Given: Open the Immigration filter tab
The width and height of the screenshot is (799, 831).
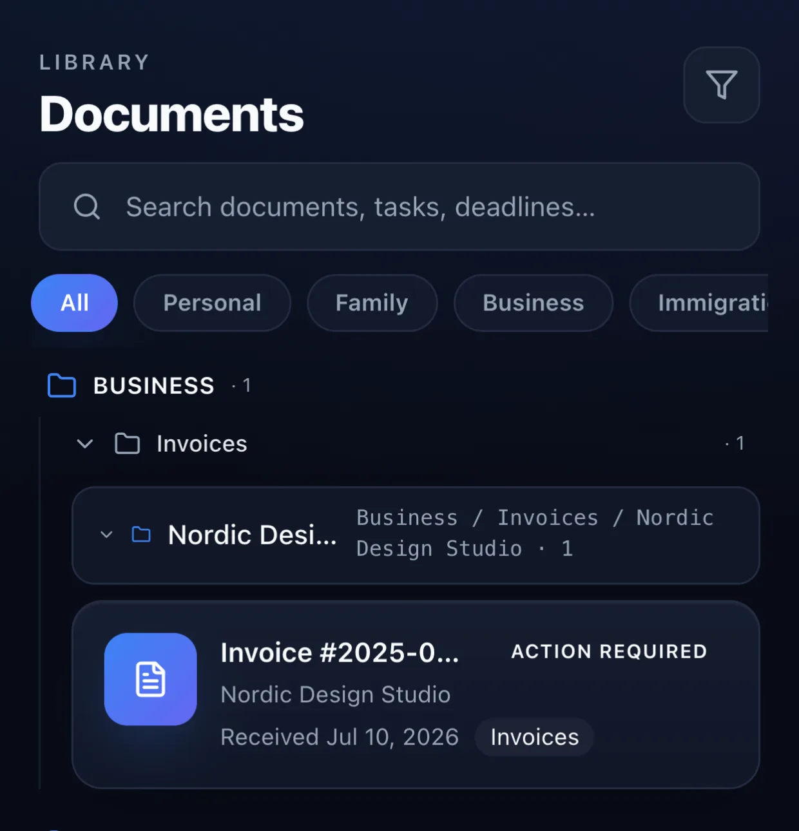Looking at the screenshot, I should (699, 303).
